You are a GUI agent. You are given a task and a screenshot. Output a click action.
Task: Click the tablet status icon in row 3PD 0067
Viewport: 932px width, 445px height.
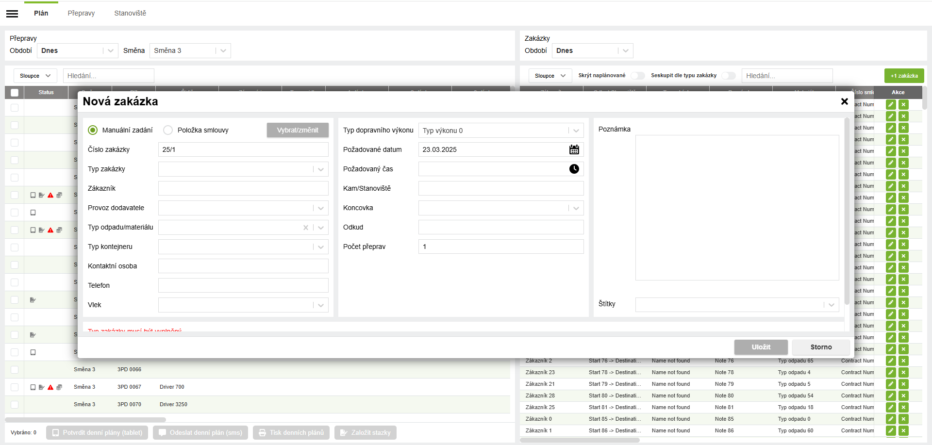[33, 387]
